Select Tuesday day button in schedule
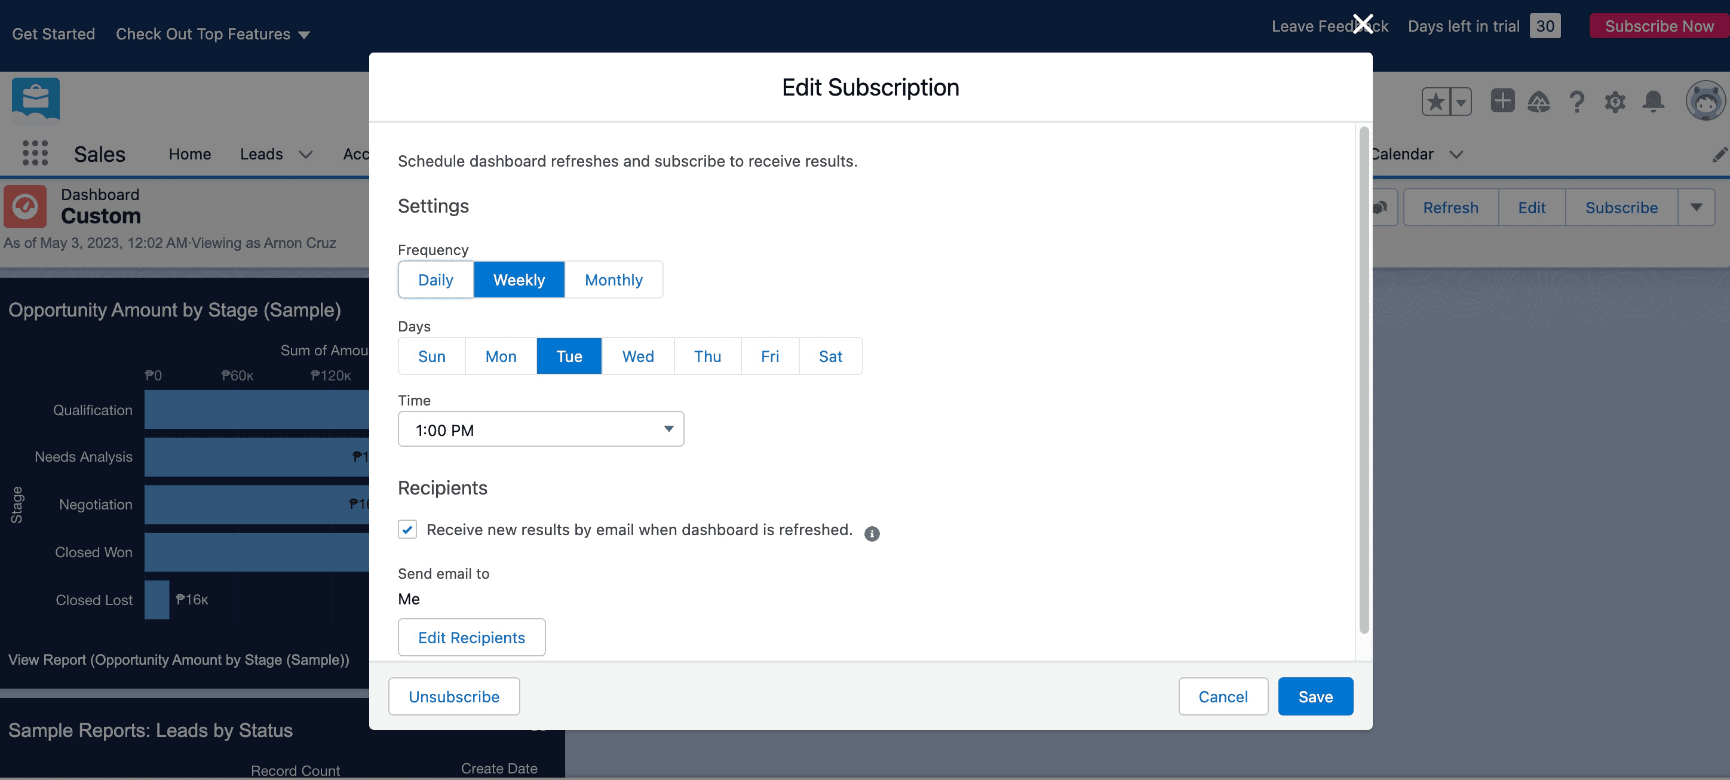 coord(569,355)
